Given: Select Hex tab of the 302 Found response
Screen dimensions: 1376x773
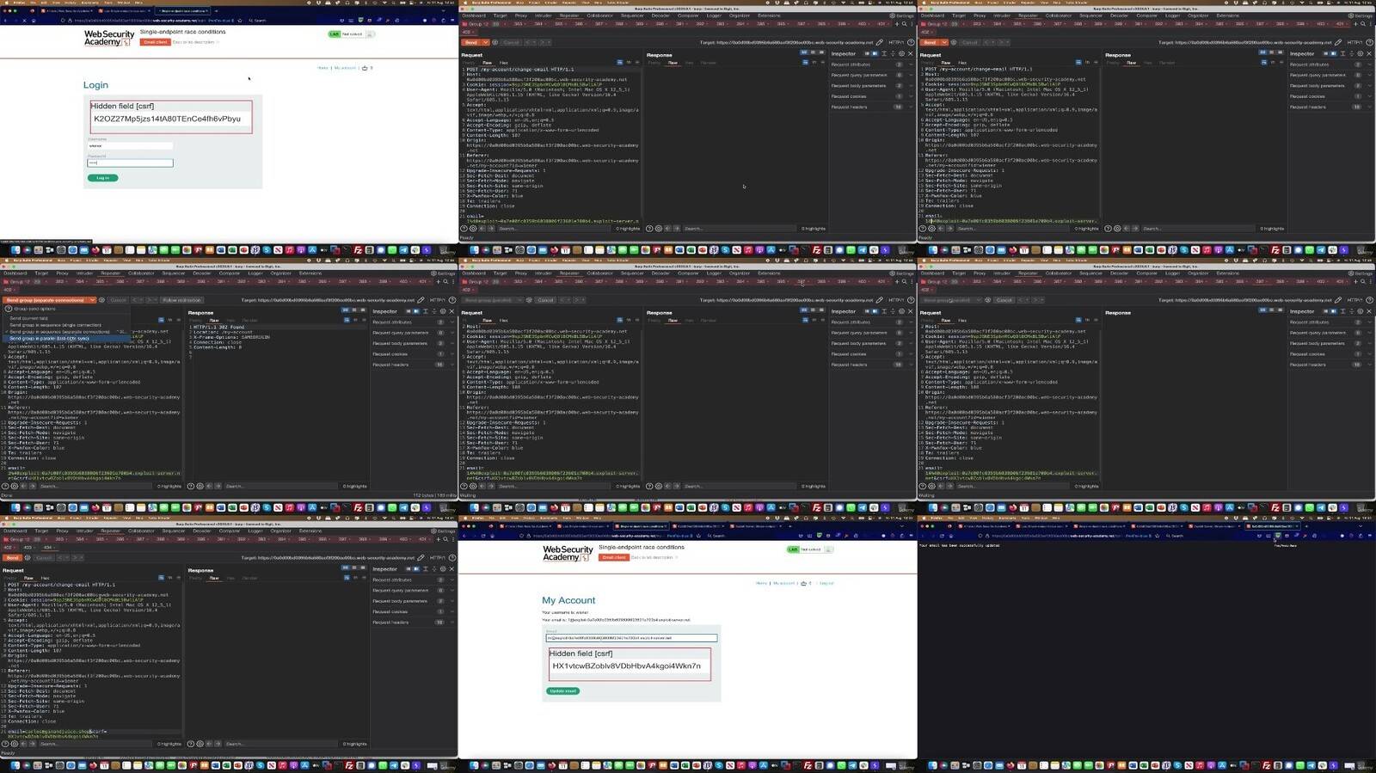Looking at the screenshot, I should tap(230, 321).
